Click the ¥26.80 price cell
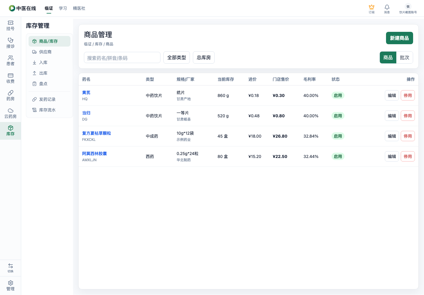The width and height of the screenshot is (424, 295). coord(280,136)
